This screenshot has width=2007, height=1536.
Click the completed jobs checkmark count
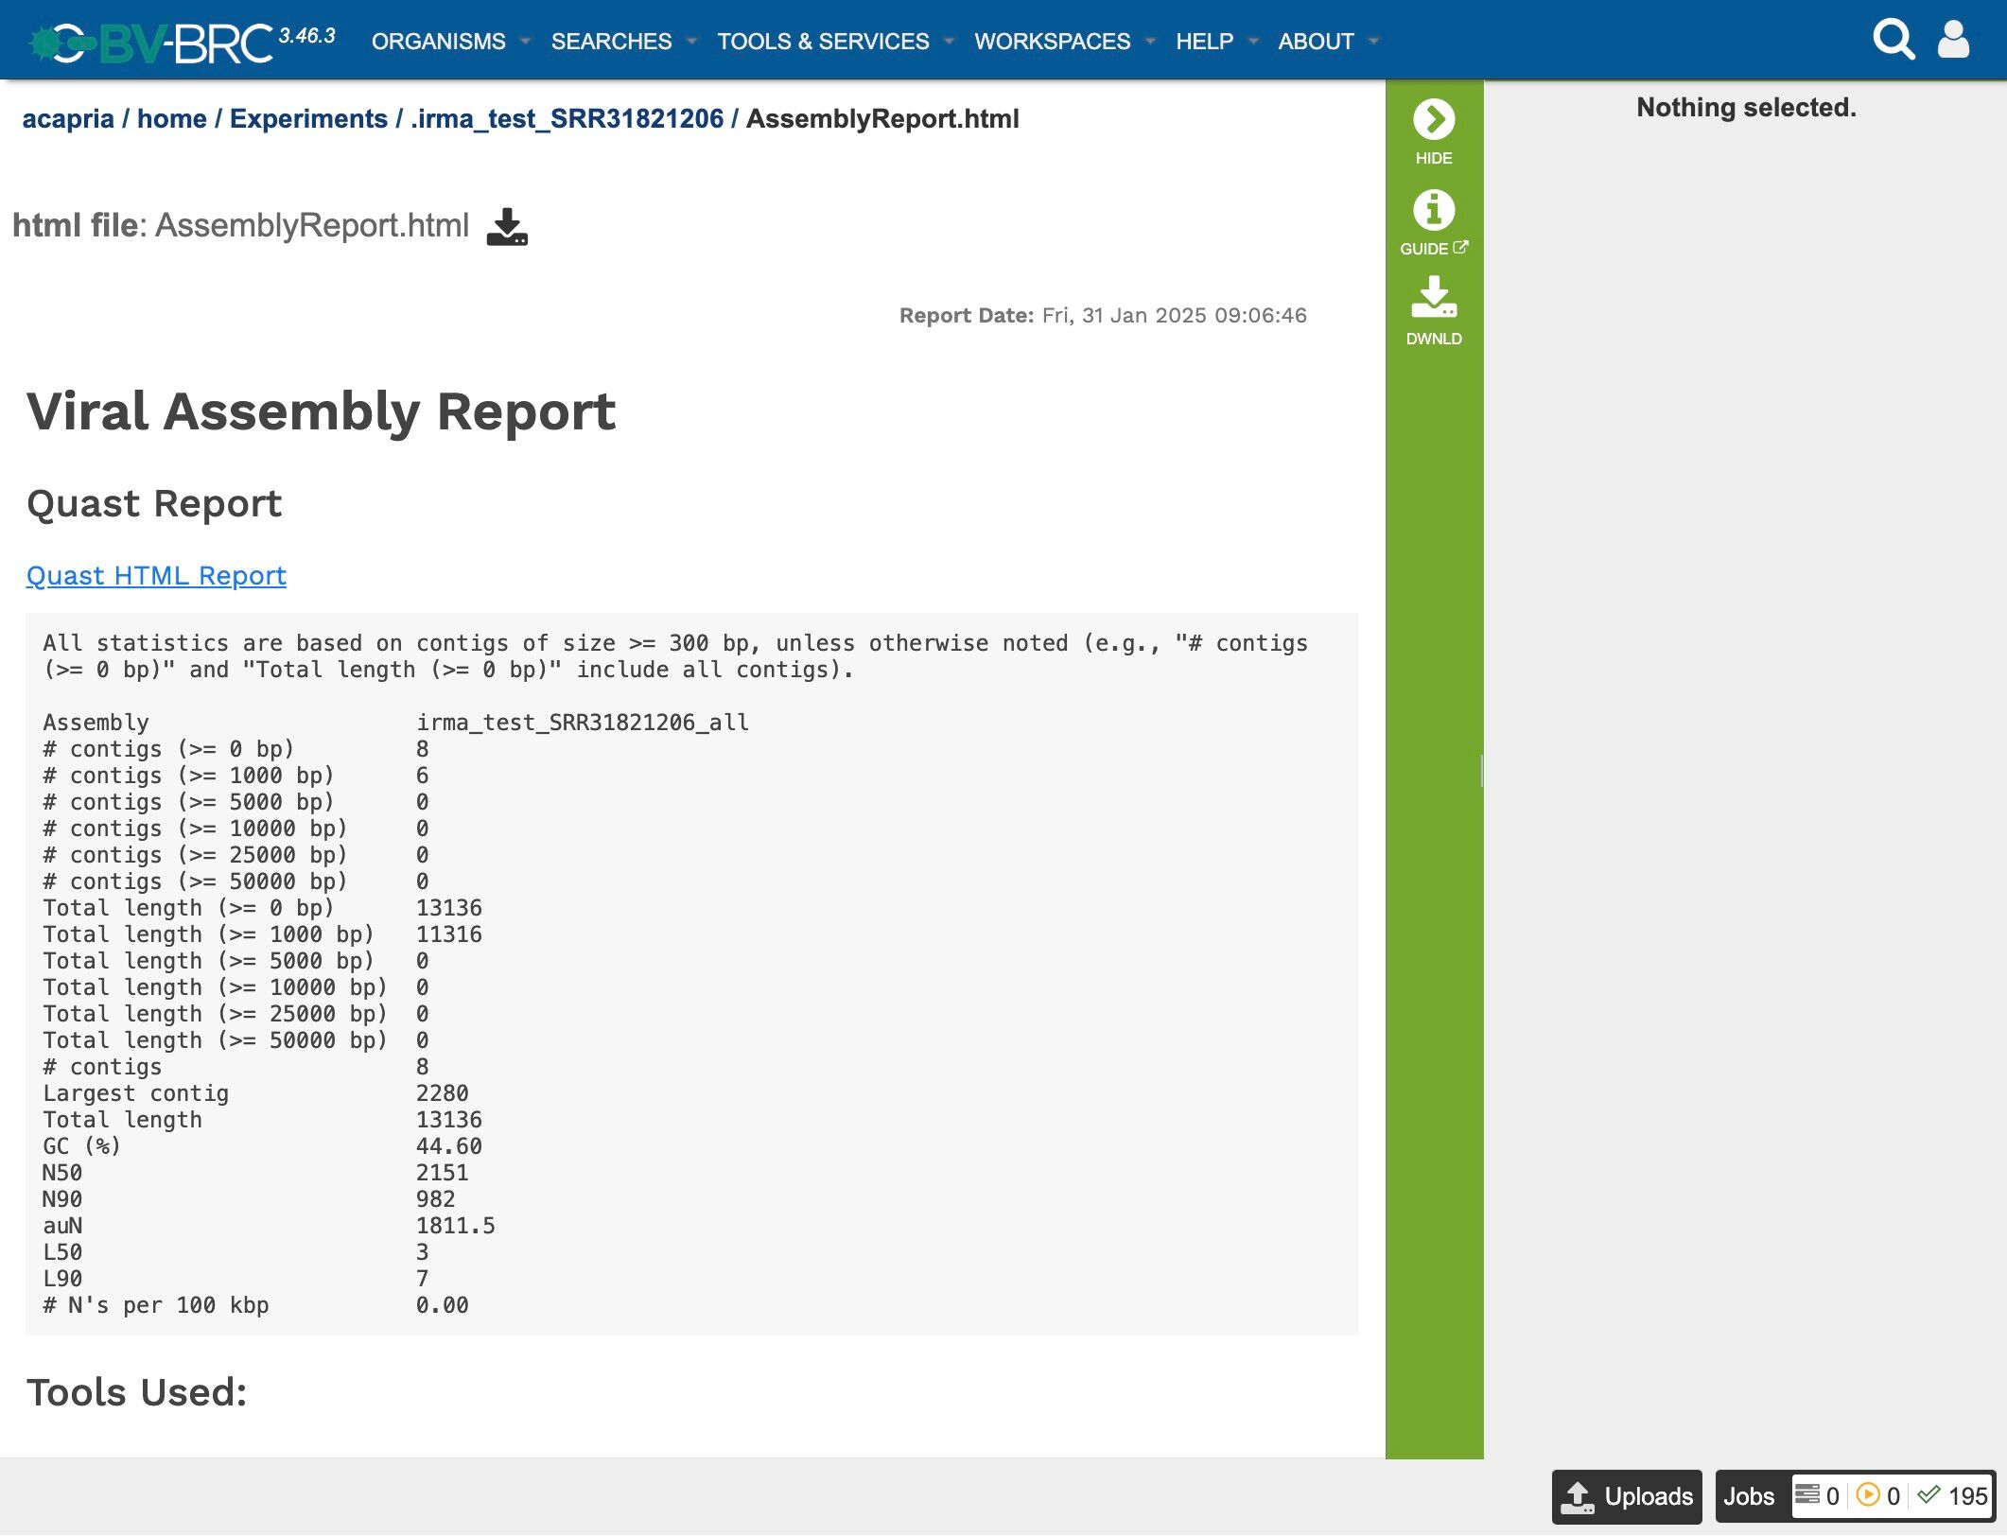tap(1929, 1495)
